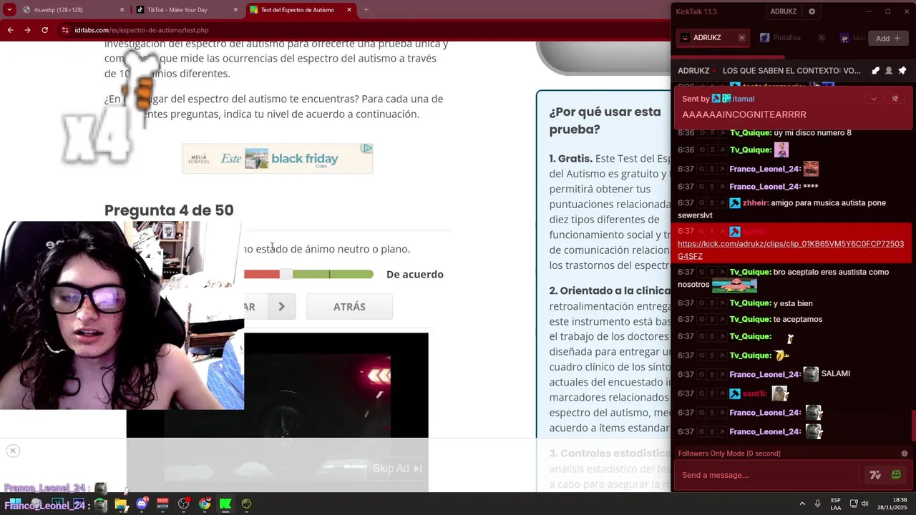
Task: Close the ADRUKZ chat tab
Action: pos(741,38)
